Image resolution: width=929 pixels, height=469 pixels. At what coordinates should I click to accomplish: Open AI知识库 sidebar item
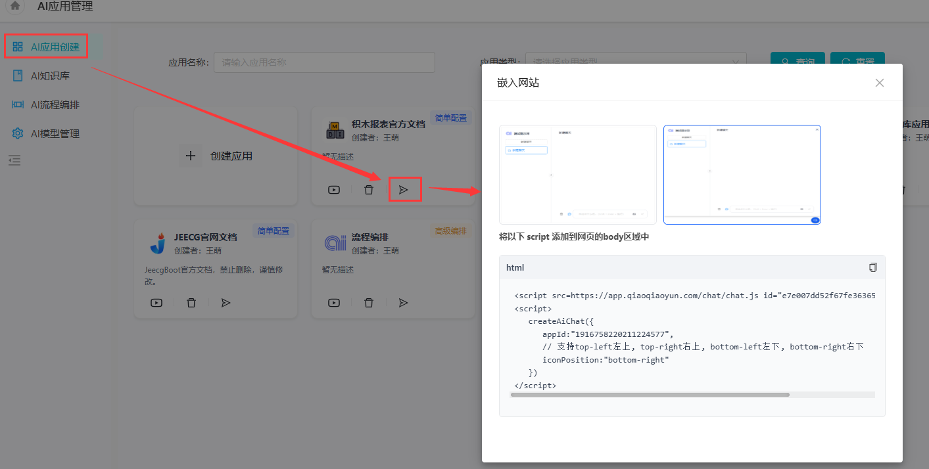click(50, 76)
